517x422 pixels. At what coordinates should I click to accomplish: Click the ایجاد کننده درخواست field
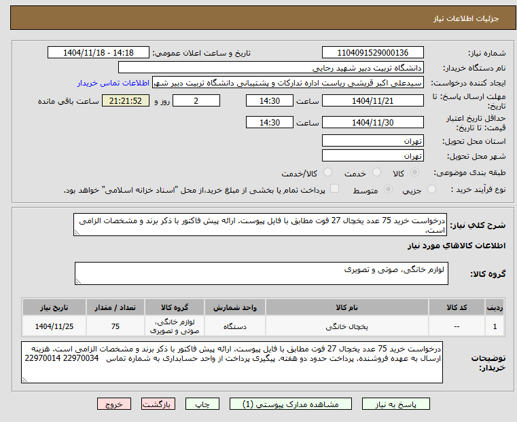[x=288, y=83]
